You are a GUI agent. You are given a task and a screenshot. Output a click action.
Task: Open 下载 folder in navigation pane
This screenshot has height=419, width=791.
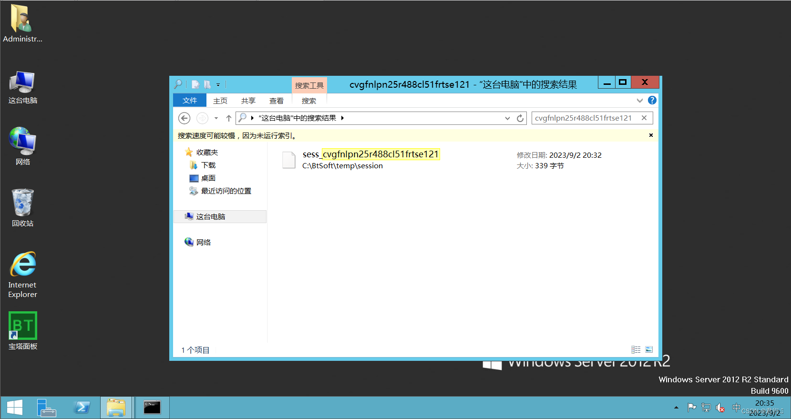pos(208,165)
